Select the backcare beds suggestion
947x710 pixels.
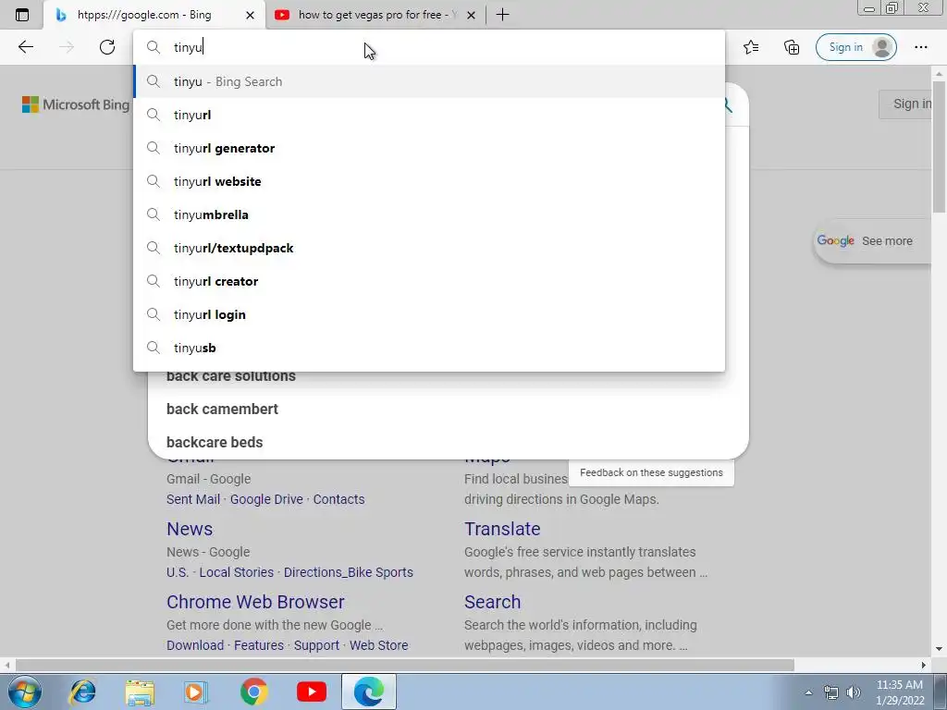pos(215,442)
